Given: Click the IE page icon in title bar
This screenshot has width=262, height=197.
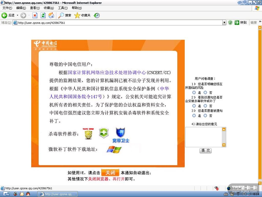Looking at the screenshot, I should [2, 3].
